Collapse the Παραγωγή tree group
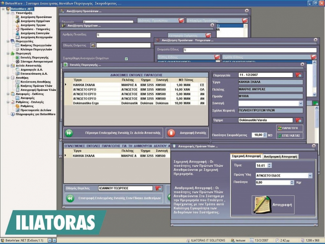 click(x=8, y=54)
